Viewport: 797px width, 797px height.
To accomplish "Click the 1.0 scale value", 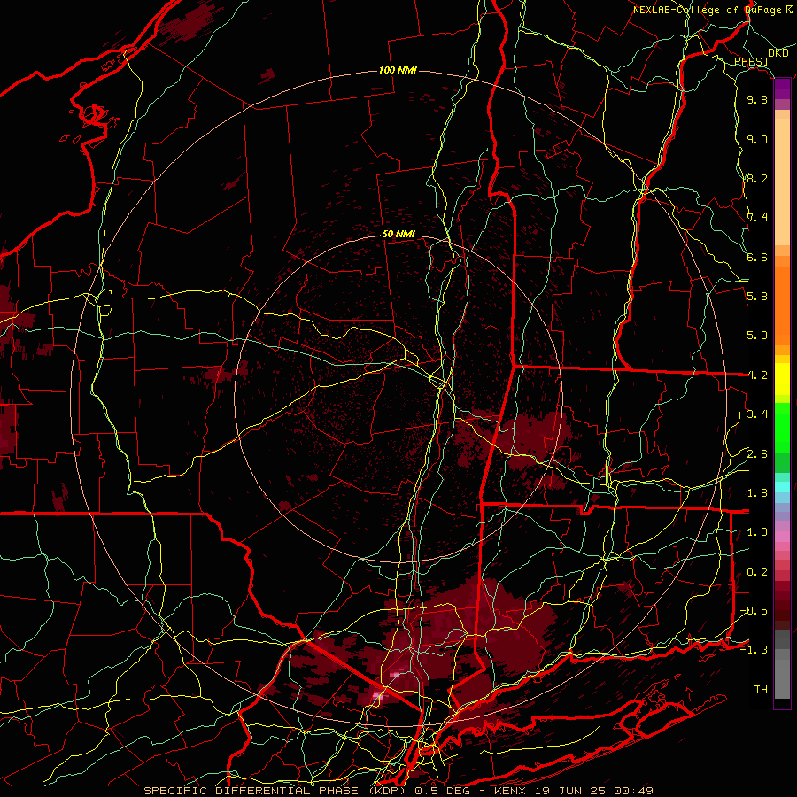I will [x=757, y=532].
